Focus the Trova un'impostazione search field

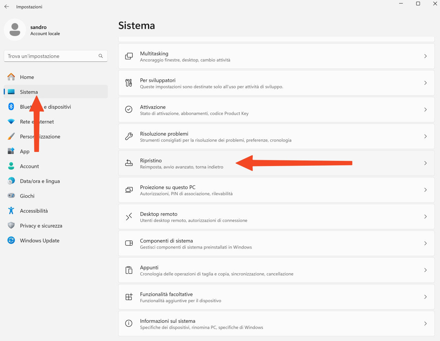point(56,56)
